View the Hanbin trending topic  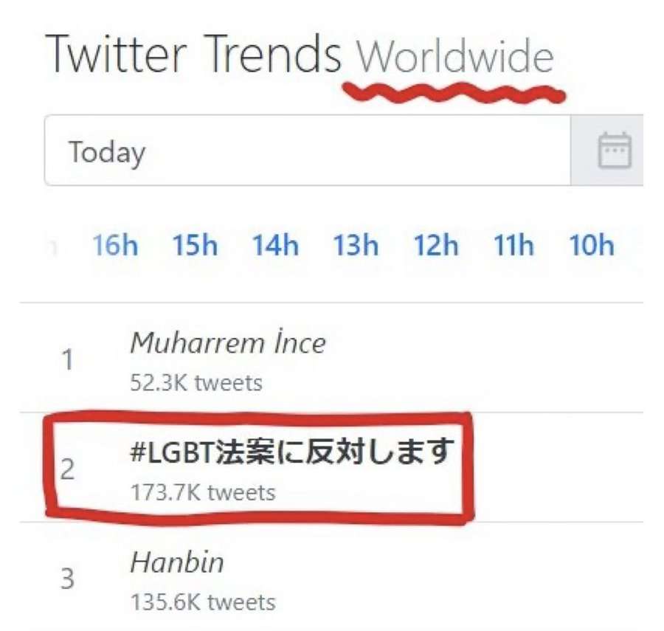point(177,562)
